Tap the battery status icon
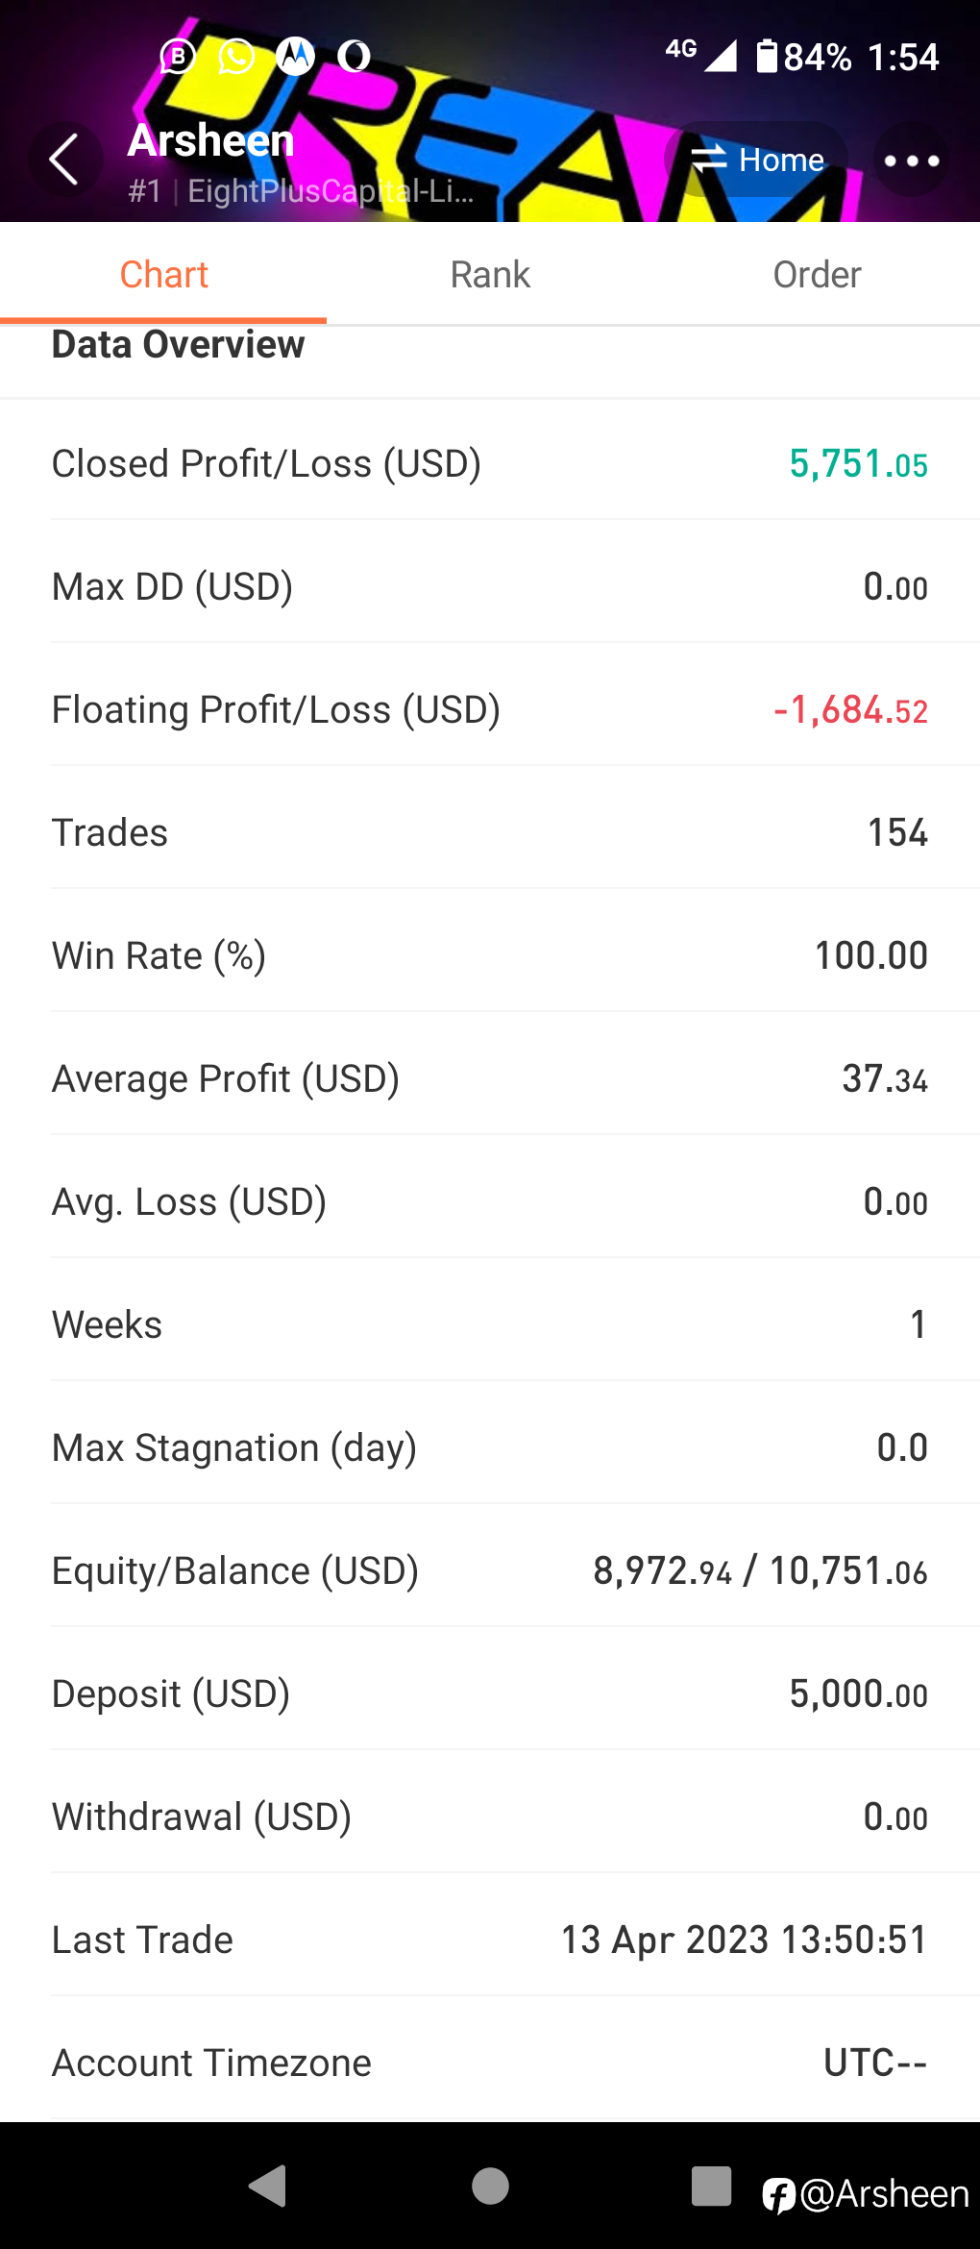 [767, 57]
